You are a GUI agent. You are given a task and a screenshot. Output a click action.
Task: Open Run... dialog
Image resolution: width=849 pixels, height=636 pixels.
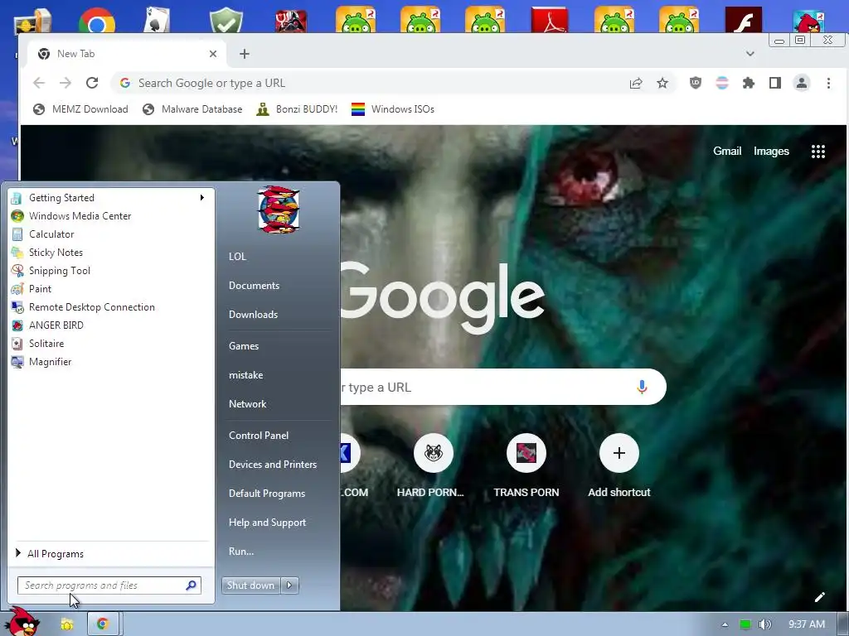(241, 552)
